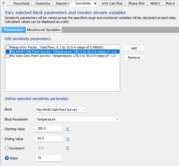Expand the Block Parameter dropdown

tap(78, 119)
